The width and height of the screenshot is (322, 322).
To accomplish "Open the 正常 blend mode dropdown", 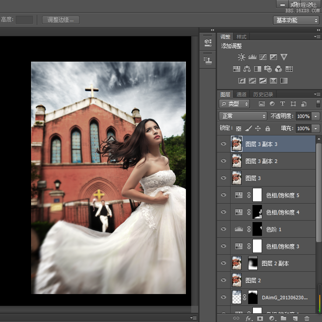I will point(243,116).
